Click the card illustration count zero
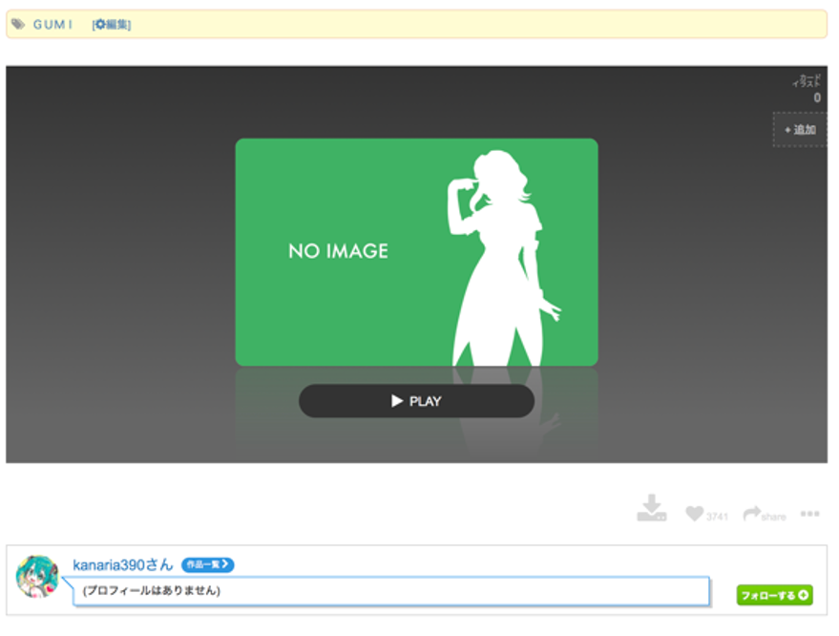Image resolution: width=839 pixels, height=636 pixels. [x=817, y=98]
